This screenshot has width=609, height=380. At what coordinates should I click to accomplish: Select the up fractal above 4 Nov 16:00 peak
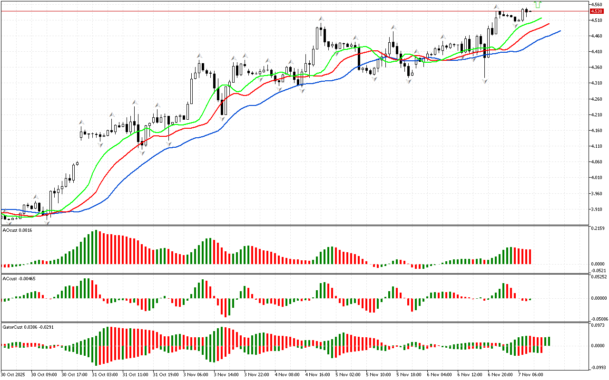(322, 19)
